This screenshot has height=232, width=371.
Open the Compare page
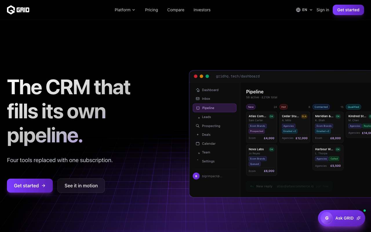[176, 10]
